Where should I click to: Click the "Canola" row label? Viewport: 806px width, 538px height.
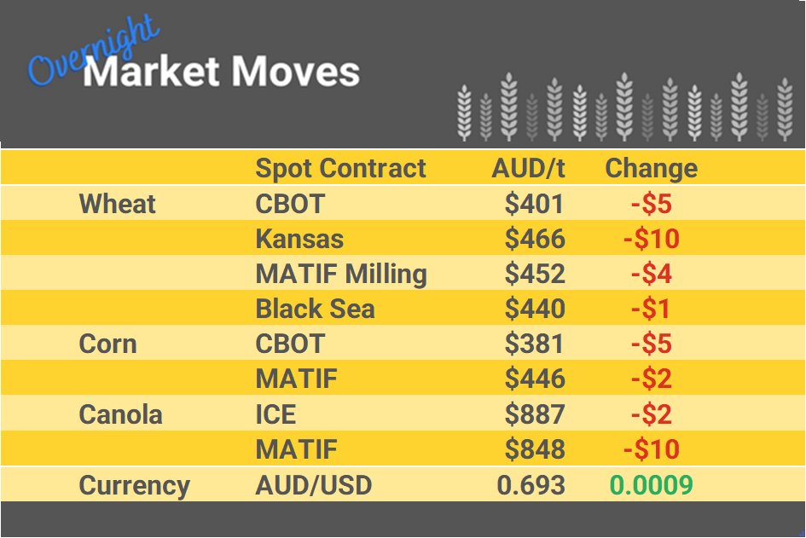point(120,414)
